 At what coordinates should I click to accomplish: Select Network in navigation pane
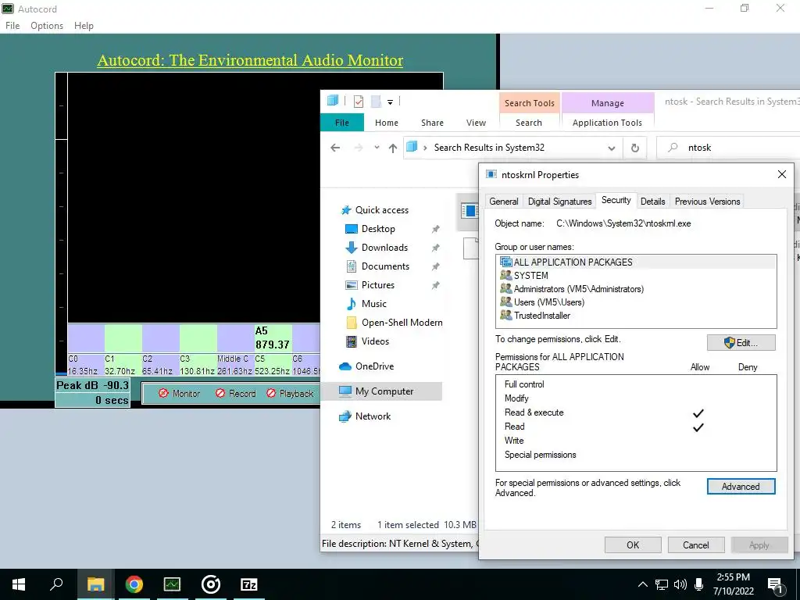tap(373, 416)
